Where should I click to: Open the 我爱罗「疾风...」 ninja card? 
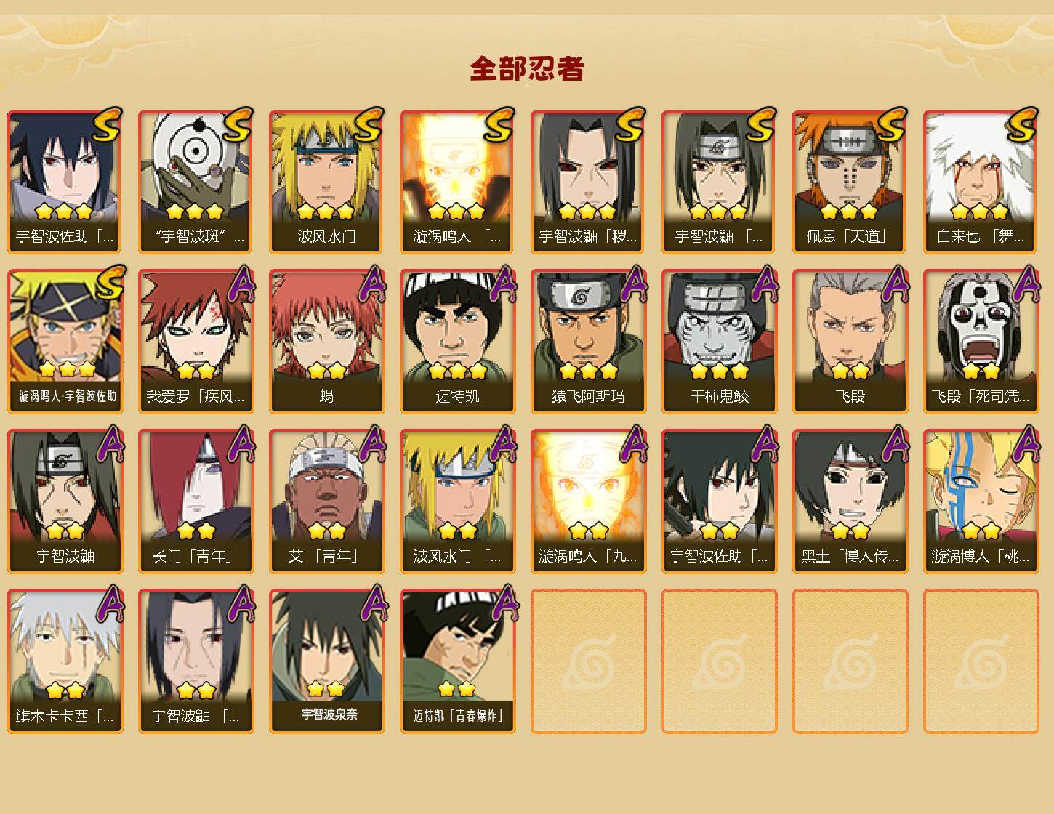196,342
